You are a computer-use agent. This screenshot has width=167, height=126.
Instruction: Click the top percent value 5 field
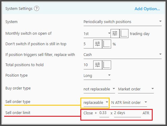point(88,44)
